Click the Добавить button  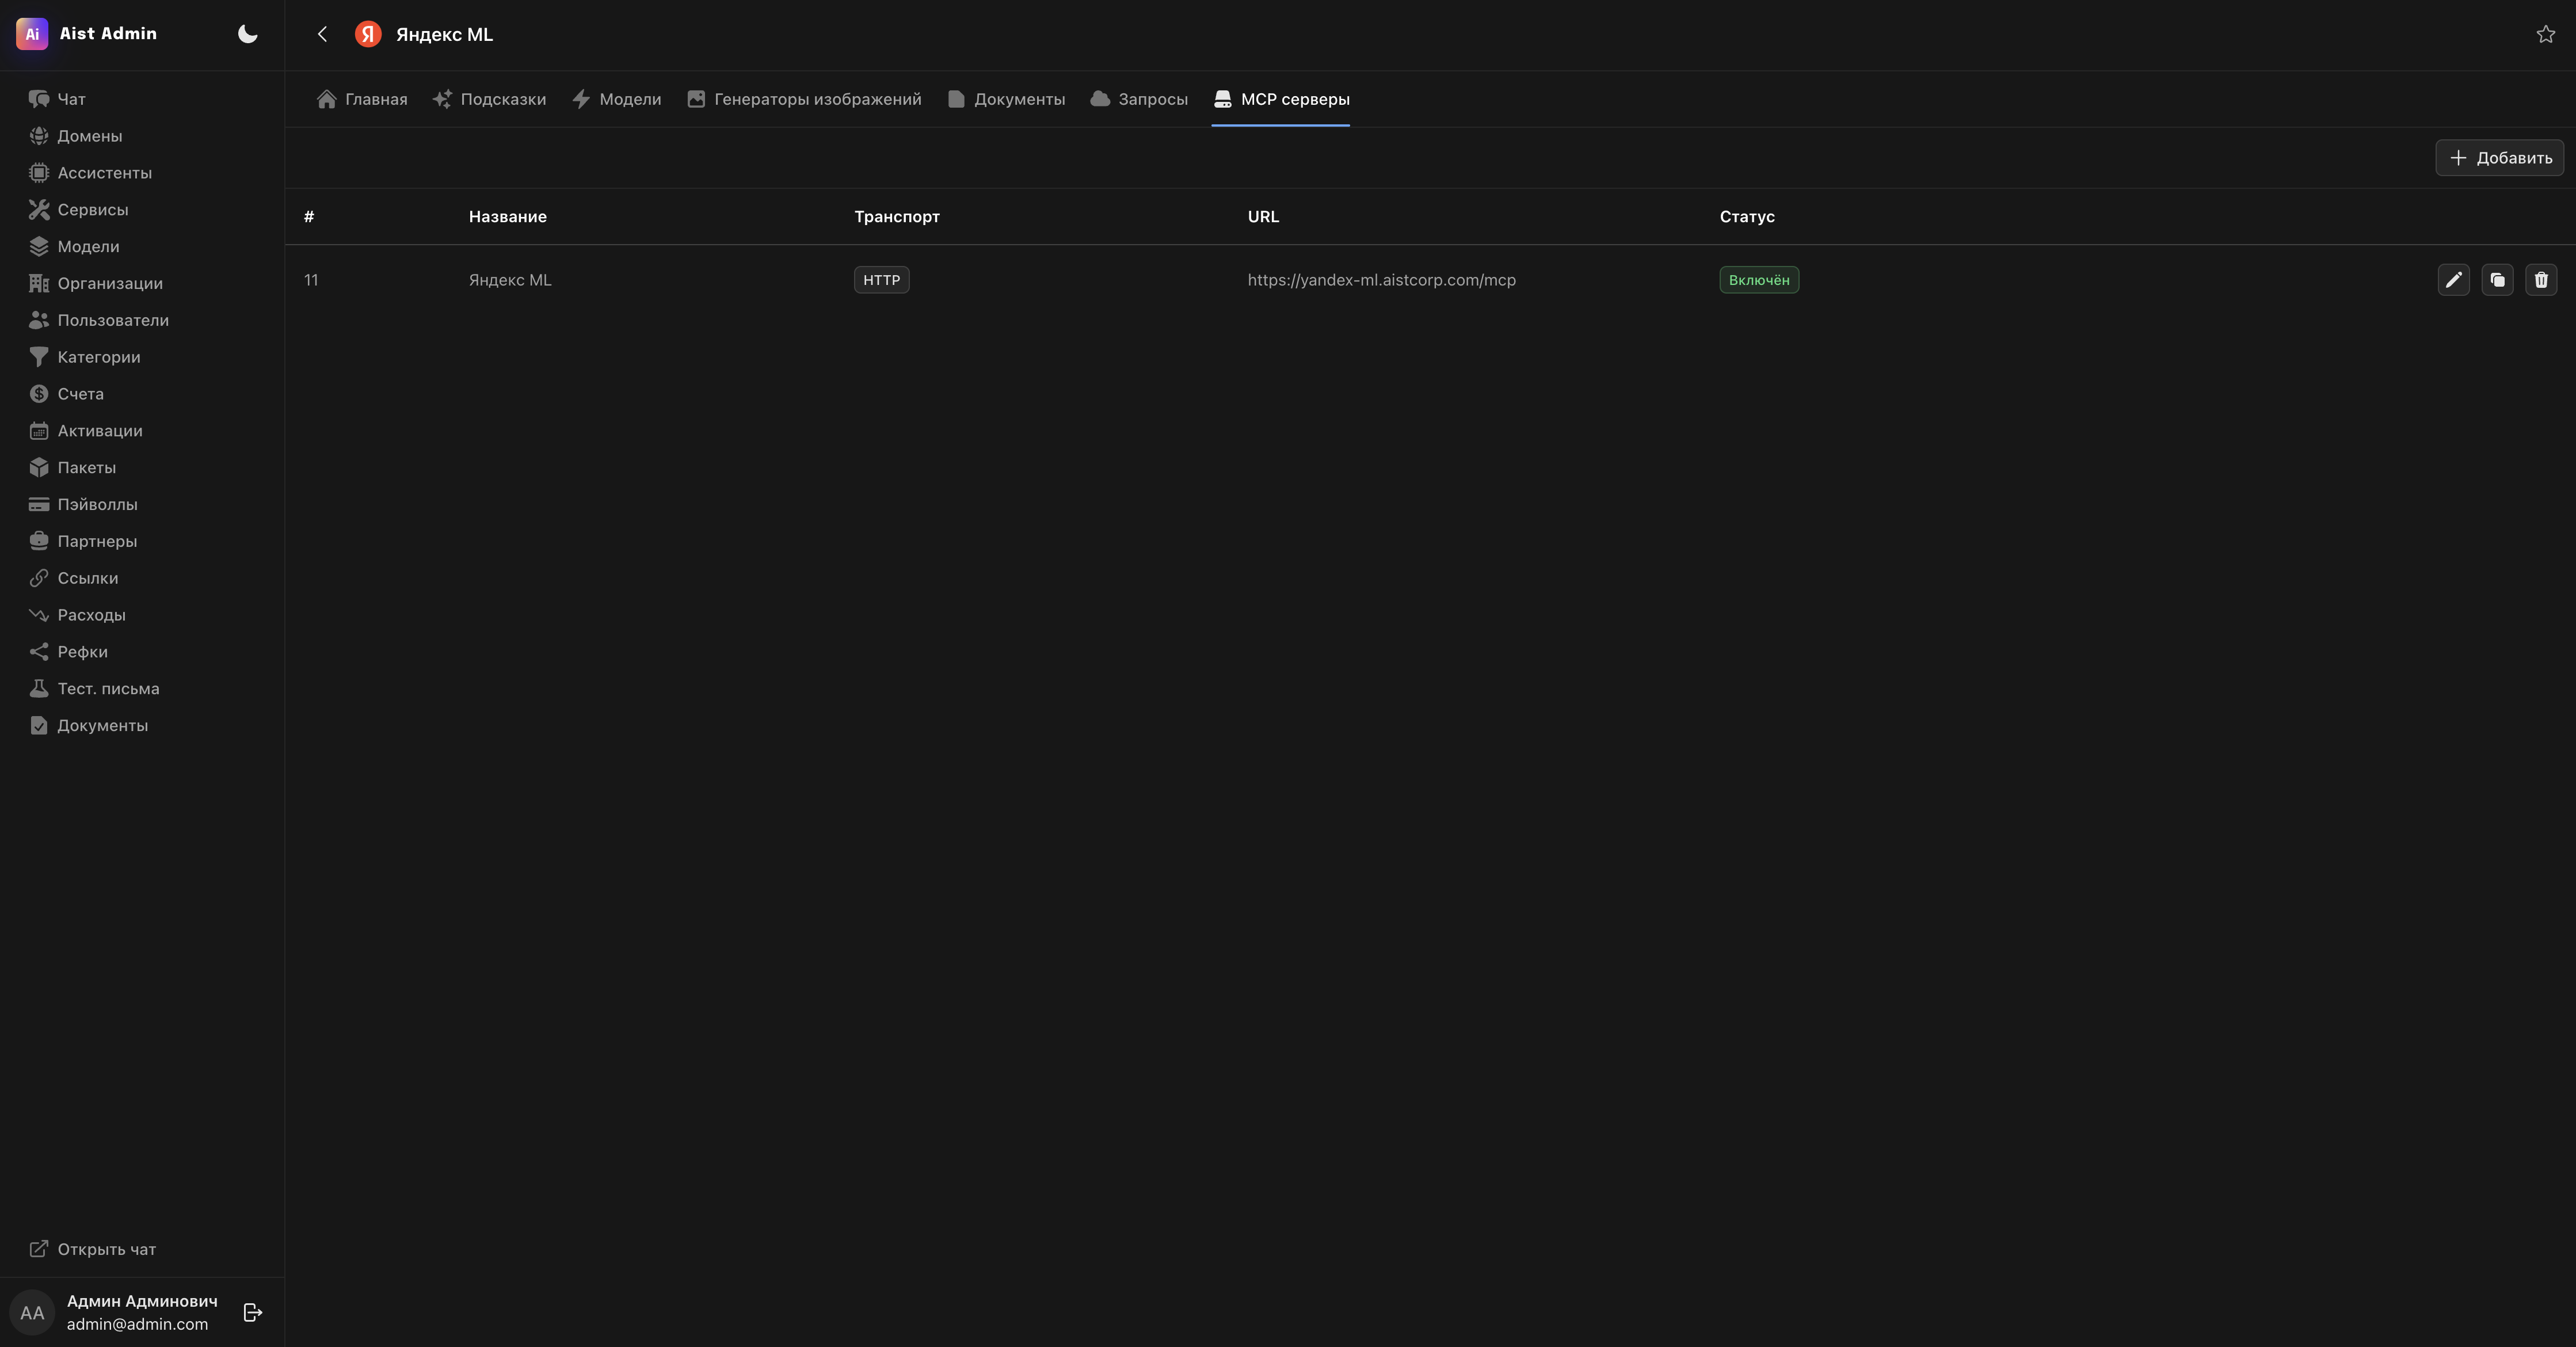(x=2500, y=158)
